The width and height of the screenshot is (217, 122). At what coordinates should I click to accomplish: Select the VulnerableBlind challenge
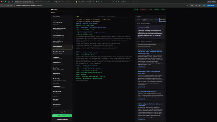point(62,47)
